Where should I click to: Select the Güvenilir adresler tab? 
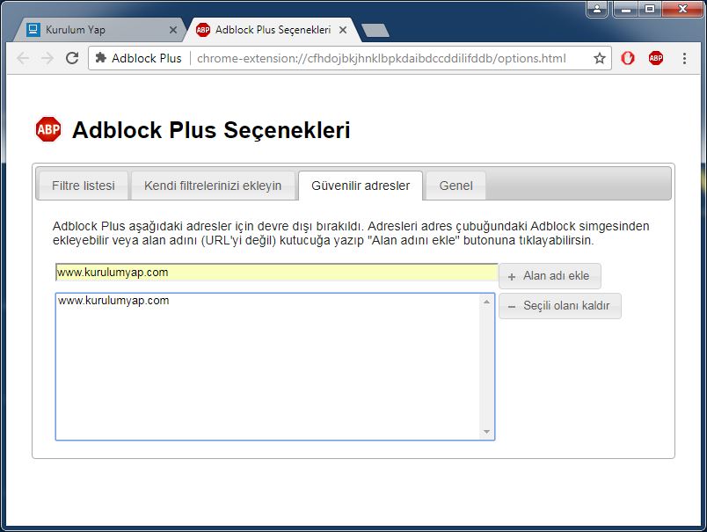[x=361, y=186]
